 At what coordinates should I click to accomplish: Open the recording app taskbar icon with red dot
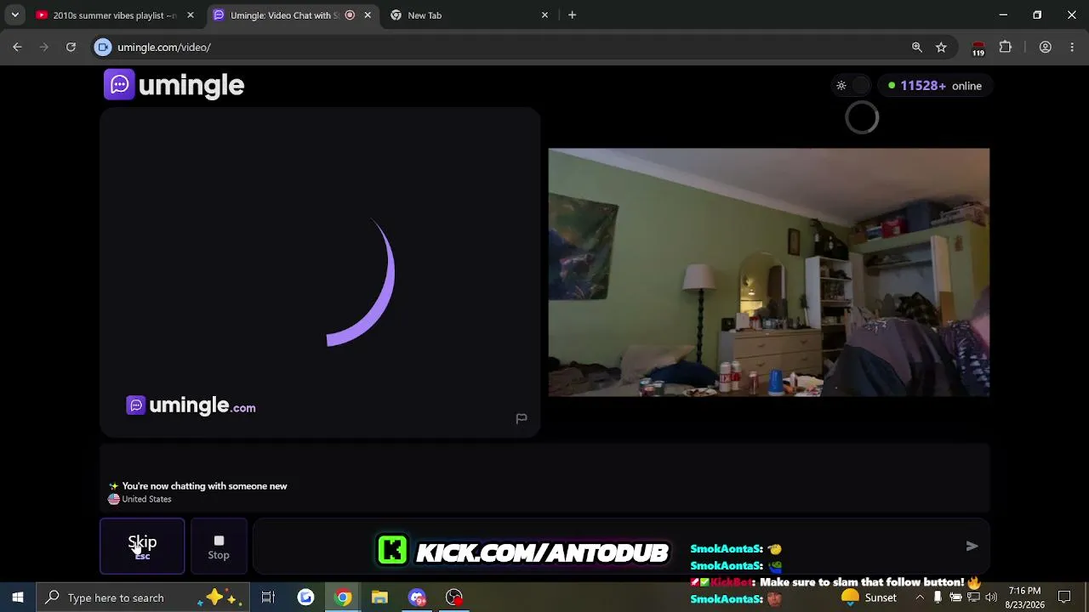tap(454, 598)
